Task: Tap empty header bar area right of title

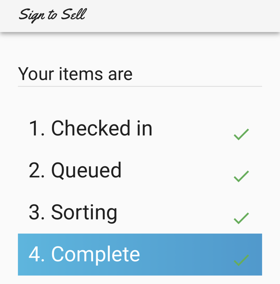Action: [181, 16]
